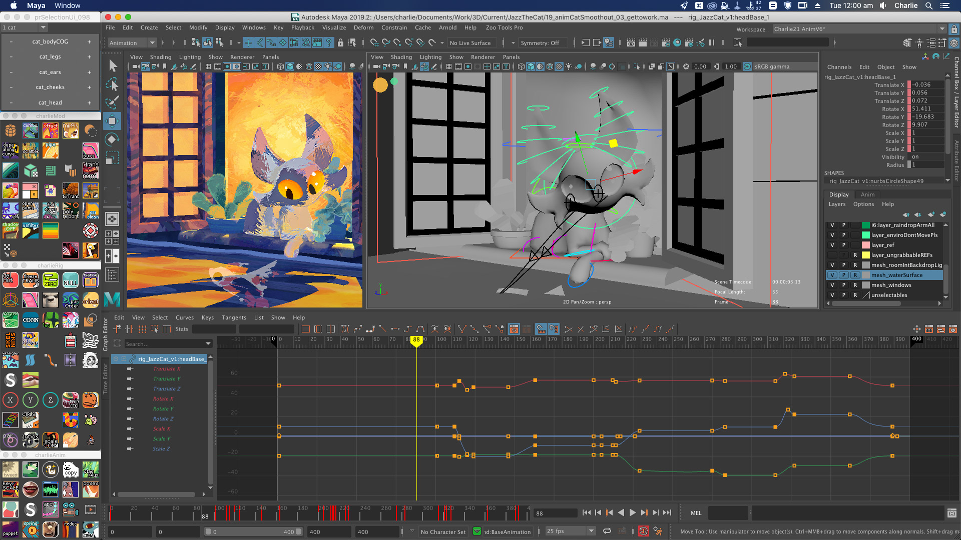Select Lattice Deform Keys tool in Graph Editor
Viewport: 961px width, 540px height.
[142, 329]
